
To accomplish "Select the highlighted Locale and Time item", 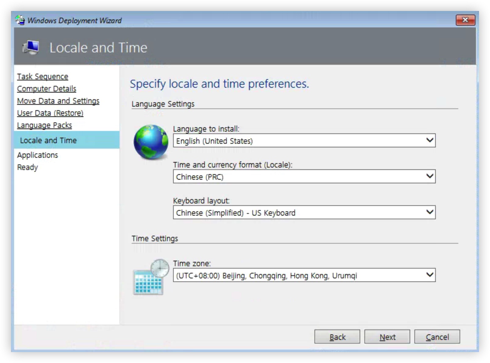I will (48, 140).
